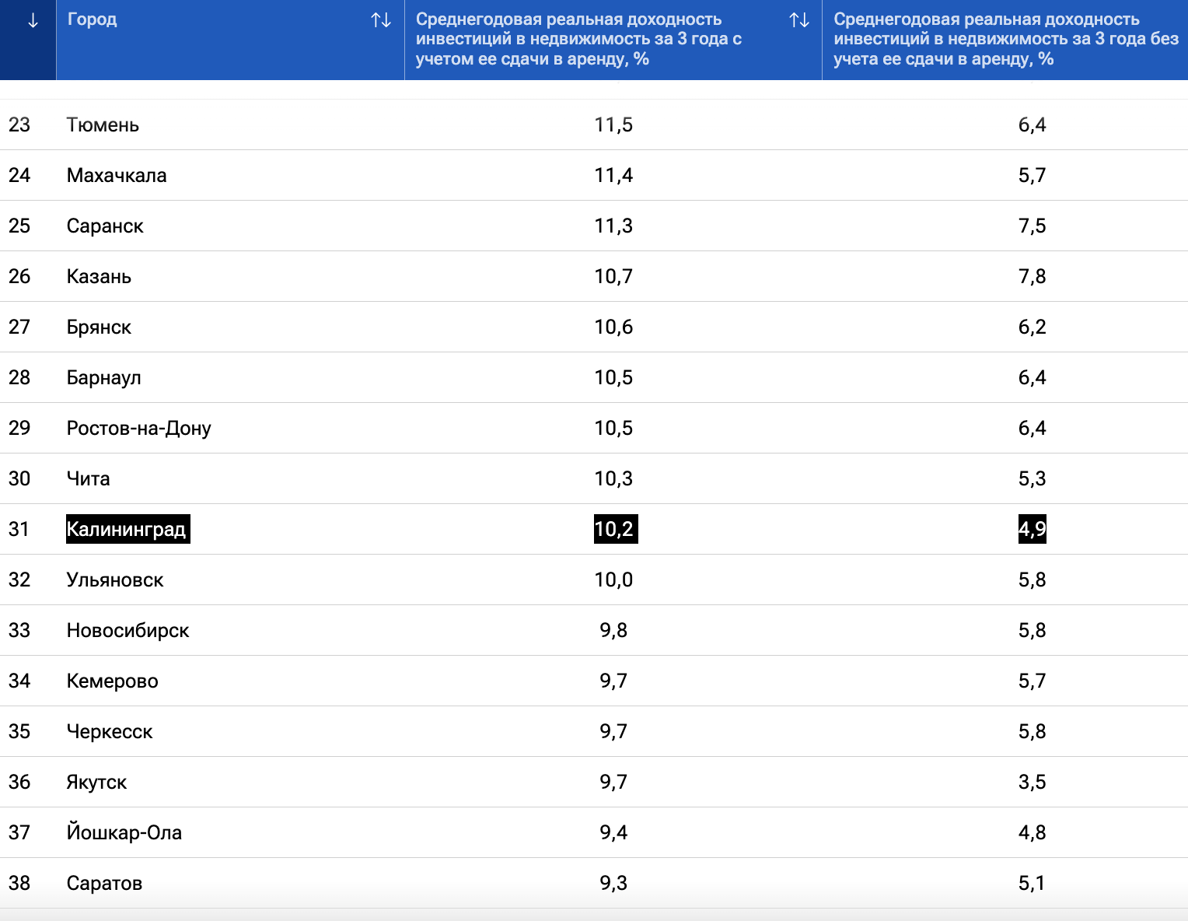Click value 5,7 in Кемерово row
This screenshot has height=921, width=1188.
pos(1032,681)
